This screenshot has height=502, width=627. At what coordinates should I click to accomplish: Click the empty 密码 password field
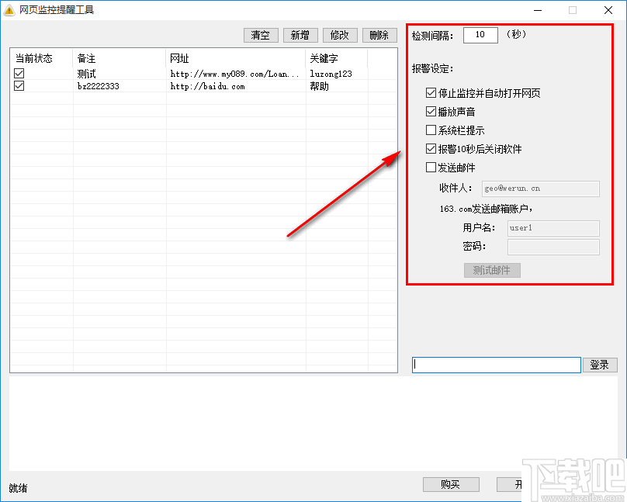(x=553, y=247)
